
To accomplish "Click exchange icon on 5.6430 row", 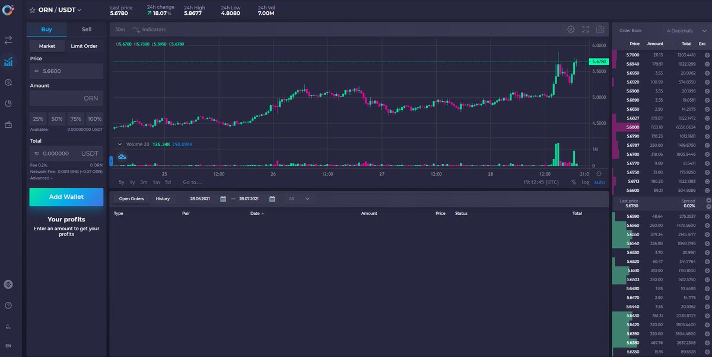I will [707, 316].
